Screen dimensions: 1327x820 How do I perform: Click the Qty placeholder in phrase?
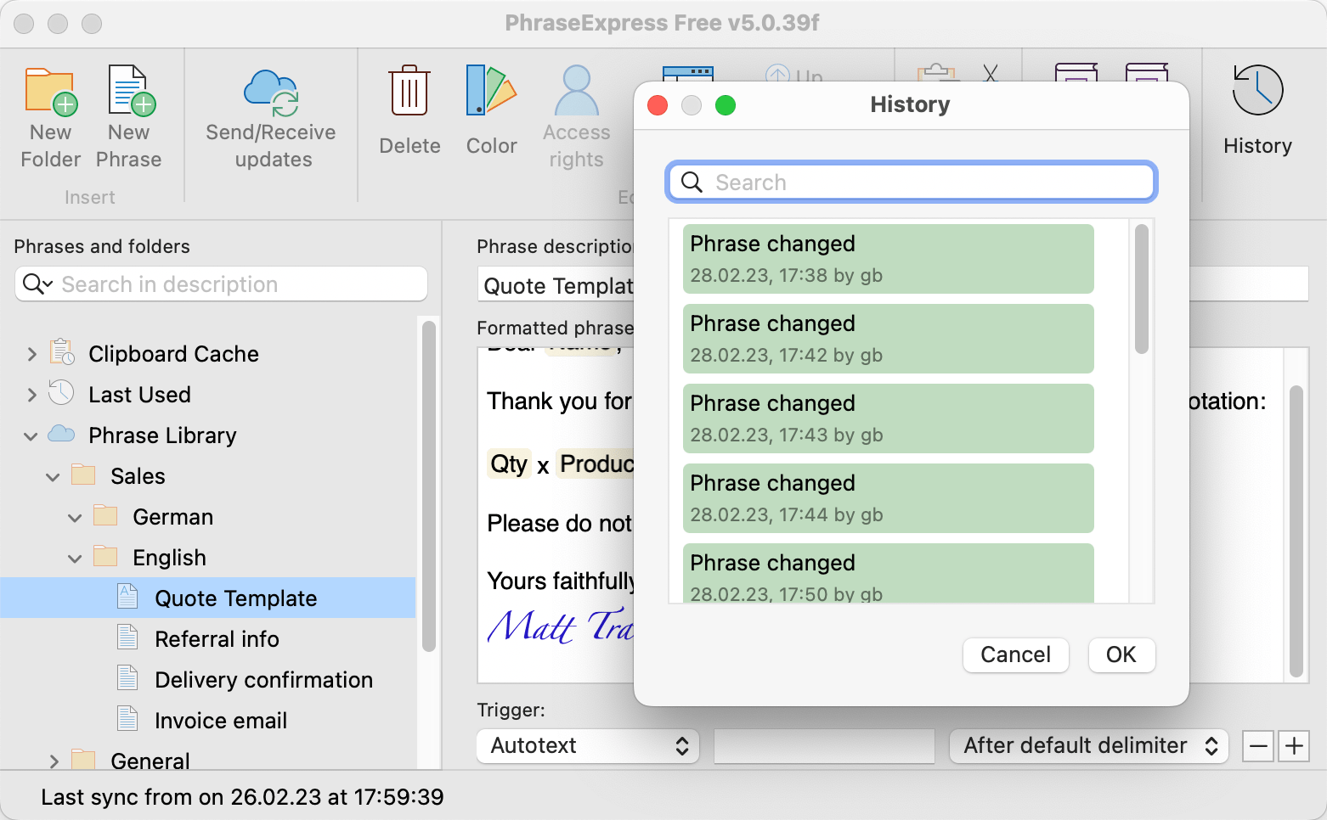pyautogui.click(x=509, y=464)
